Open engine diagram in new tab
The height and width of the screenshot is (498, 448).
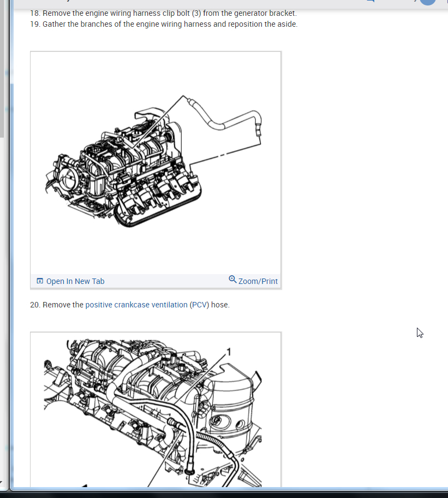pyautogui.click(x=75, y=281)
